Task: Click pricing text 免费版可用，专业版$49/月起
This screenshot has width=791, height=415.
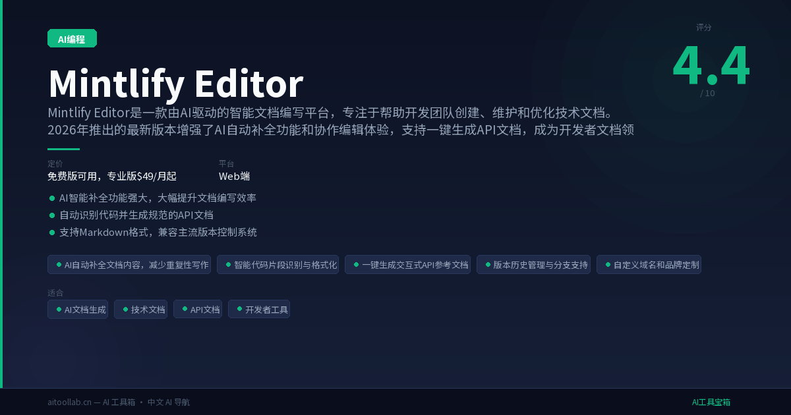Action: tap(112, 176)
